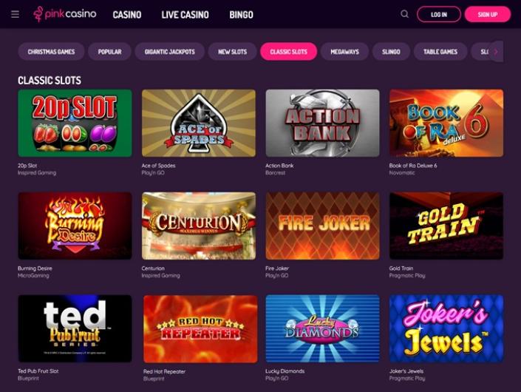Open the Ace of Spades game tile
The height and width of the screenshot is (392, 521).
point(199,123)
